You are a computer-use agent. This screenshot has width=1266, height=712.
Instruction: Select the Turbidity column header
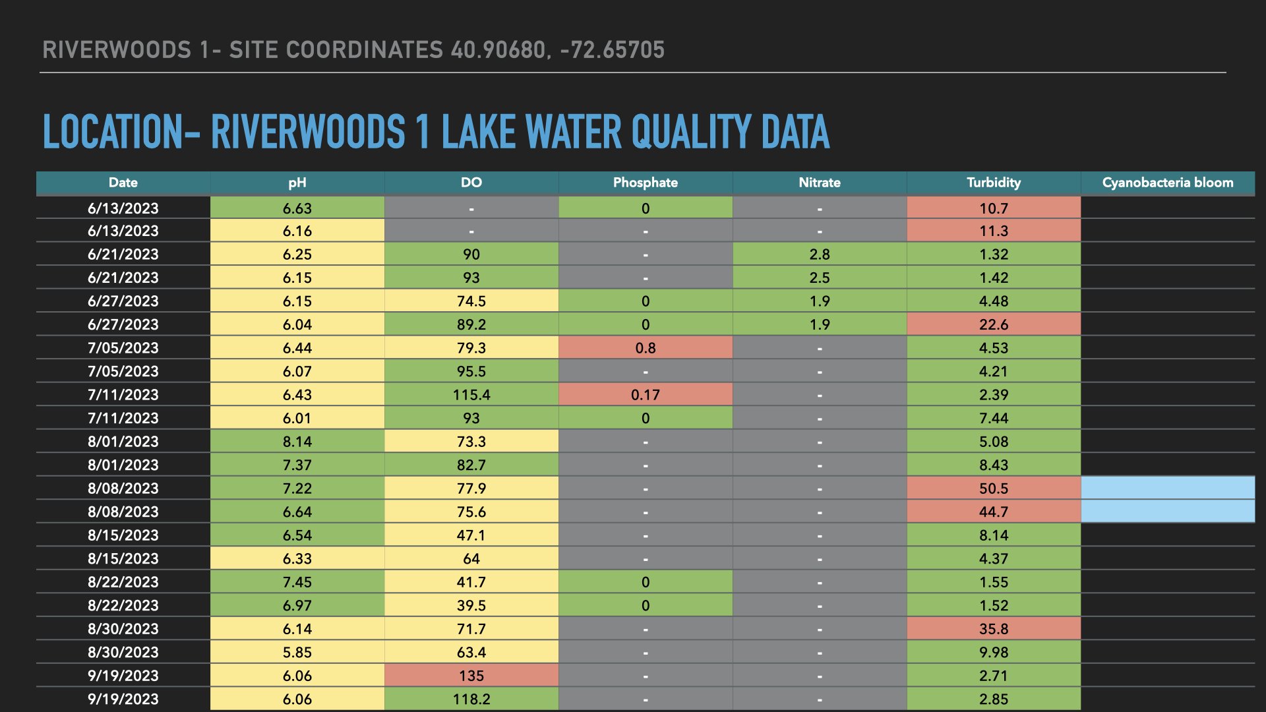pyautogui.click(x=994, y=183)
